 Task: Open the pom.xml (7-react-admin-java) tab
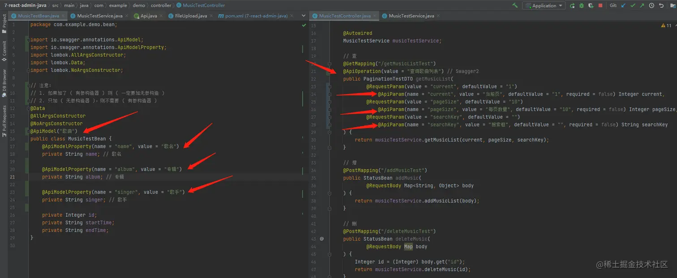[x=256, y=16]
